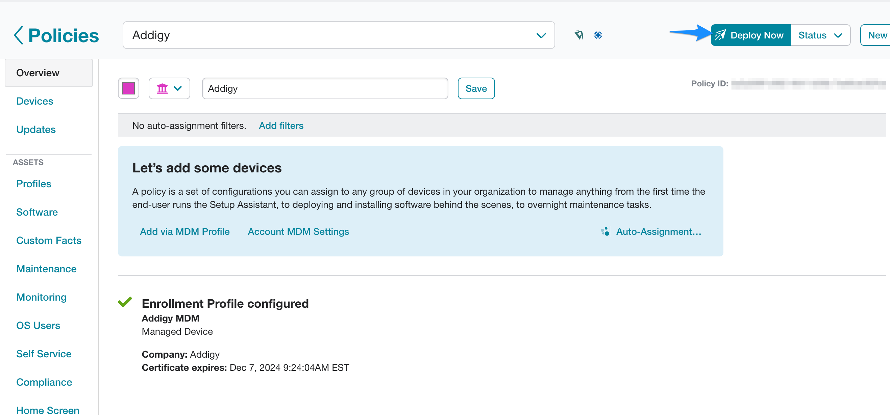Click the green Enrollment Profile checkmark
Image resolution: width=890 pixels, height=415 pixels.
click(x=125, y=302)
